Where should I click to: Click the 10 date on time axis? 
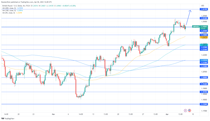193,114
